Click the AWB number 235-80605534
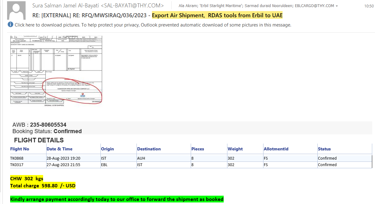This screenshot has height=204, width=375. tap(48, 125)
